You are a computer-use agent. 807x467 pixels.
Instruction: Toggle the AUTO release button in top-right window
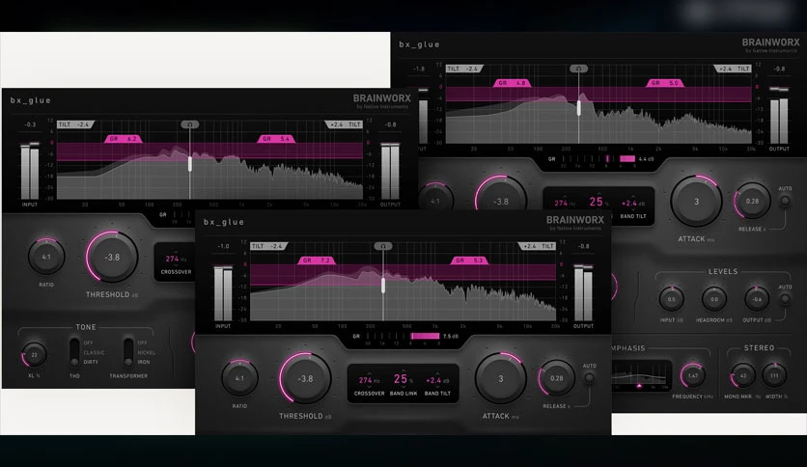785,201
